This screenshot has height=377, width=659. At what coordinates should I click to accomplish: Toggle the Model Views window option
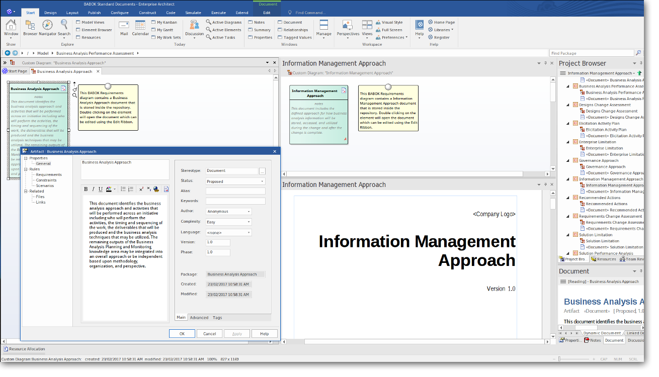pos(93,22)
